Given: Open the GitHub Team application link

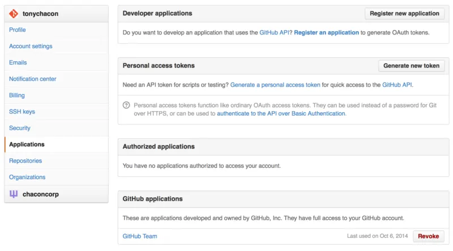Looking at the screenshot, I should [x=140, y=236].
